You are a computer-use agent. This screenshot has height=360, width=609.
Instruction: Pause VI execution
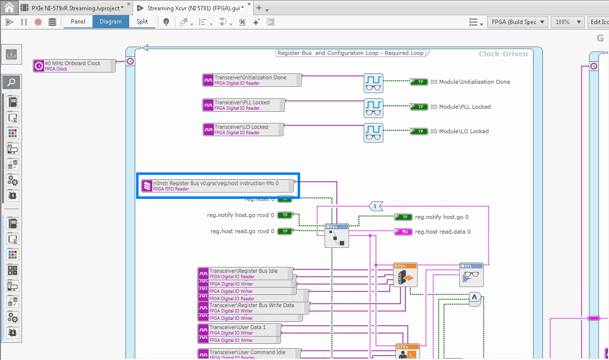23,22
